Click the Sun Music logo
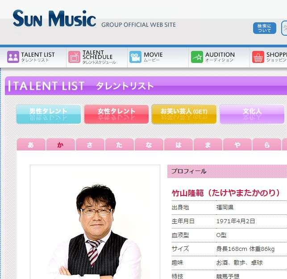This screenshot has height=279, width=287. point(54,19)
